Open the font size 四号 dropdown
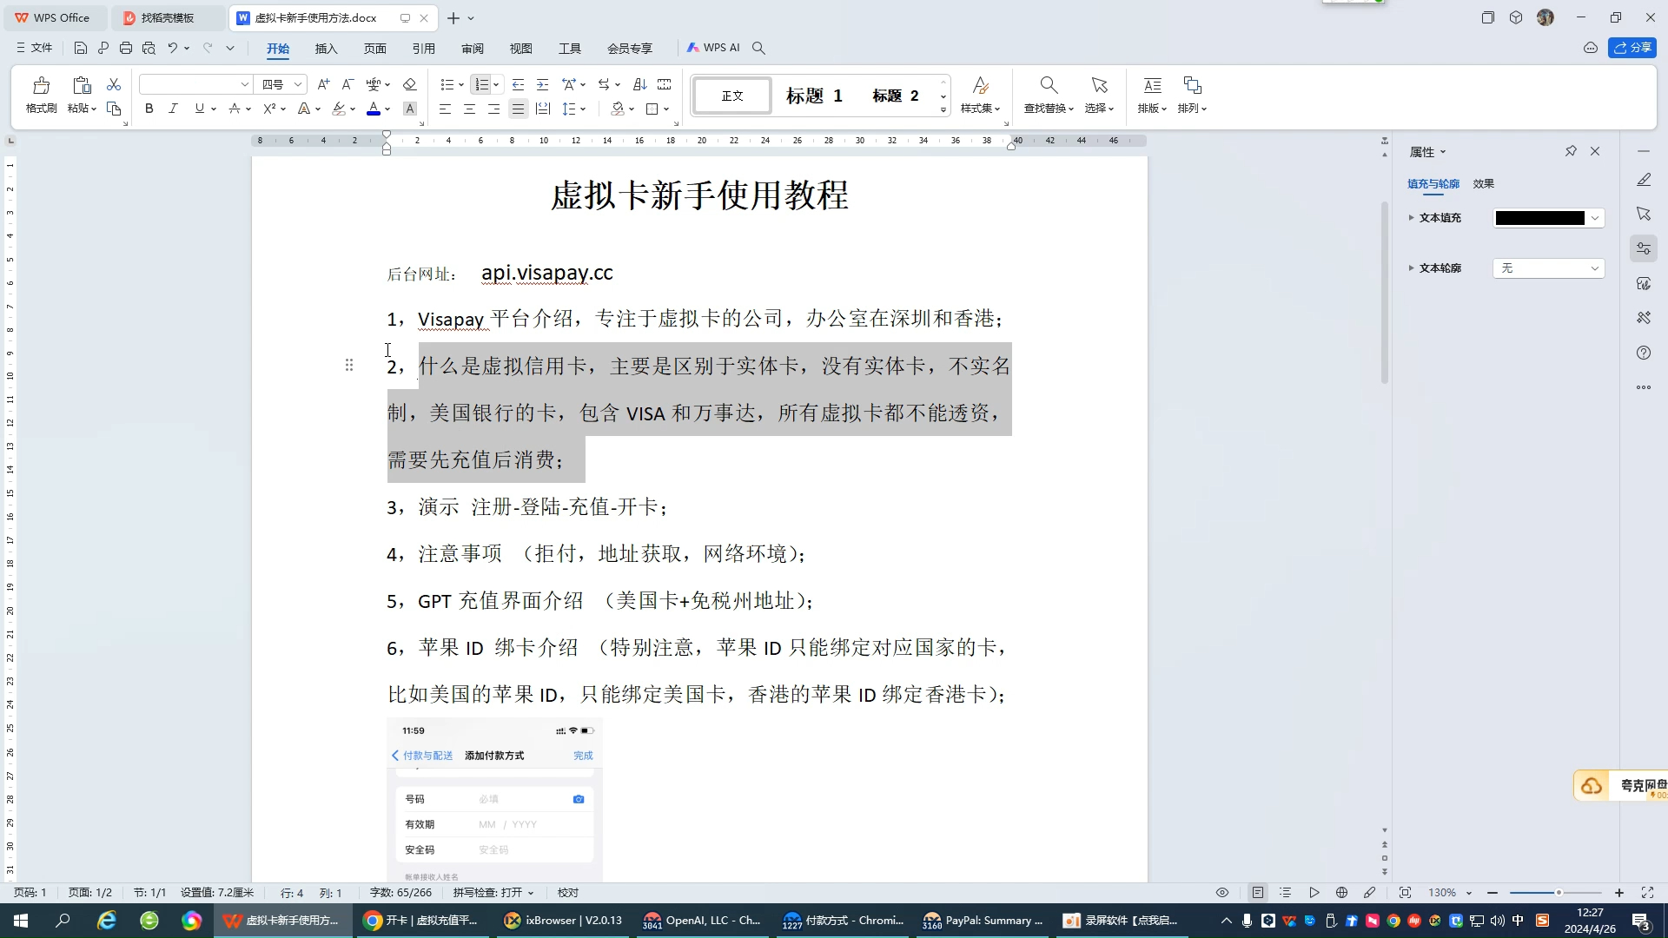Image resolution: width=1668 pixels, height=938 pixels. (x=298, y=84)
